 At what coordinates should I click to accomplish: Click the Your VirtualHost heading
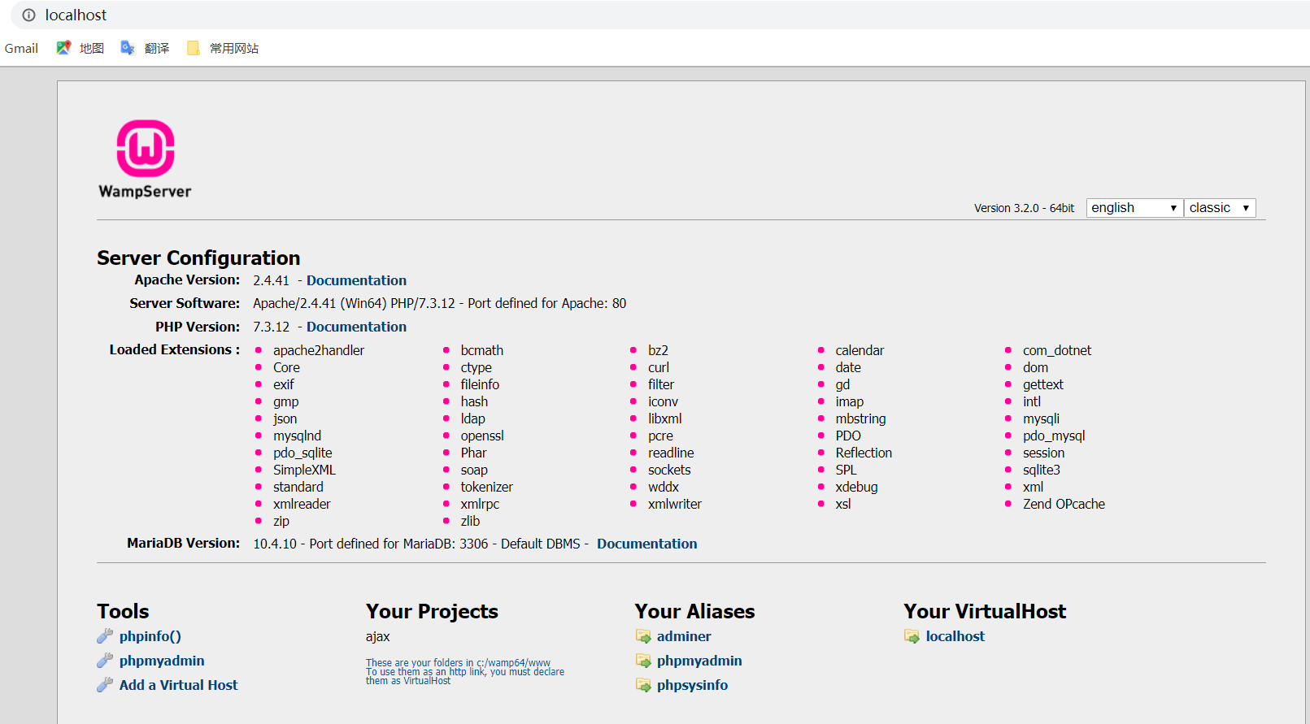(x=985, y=611)
